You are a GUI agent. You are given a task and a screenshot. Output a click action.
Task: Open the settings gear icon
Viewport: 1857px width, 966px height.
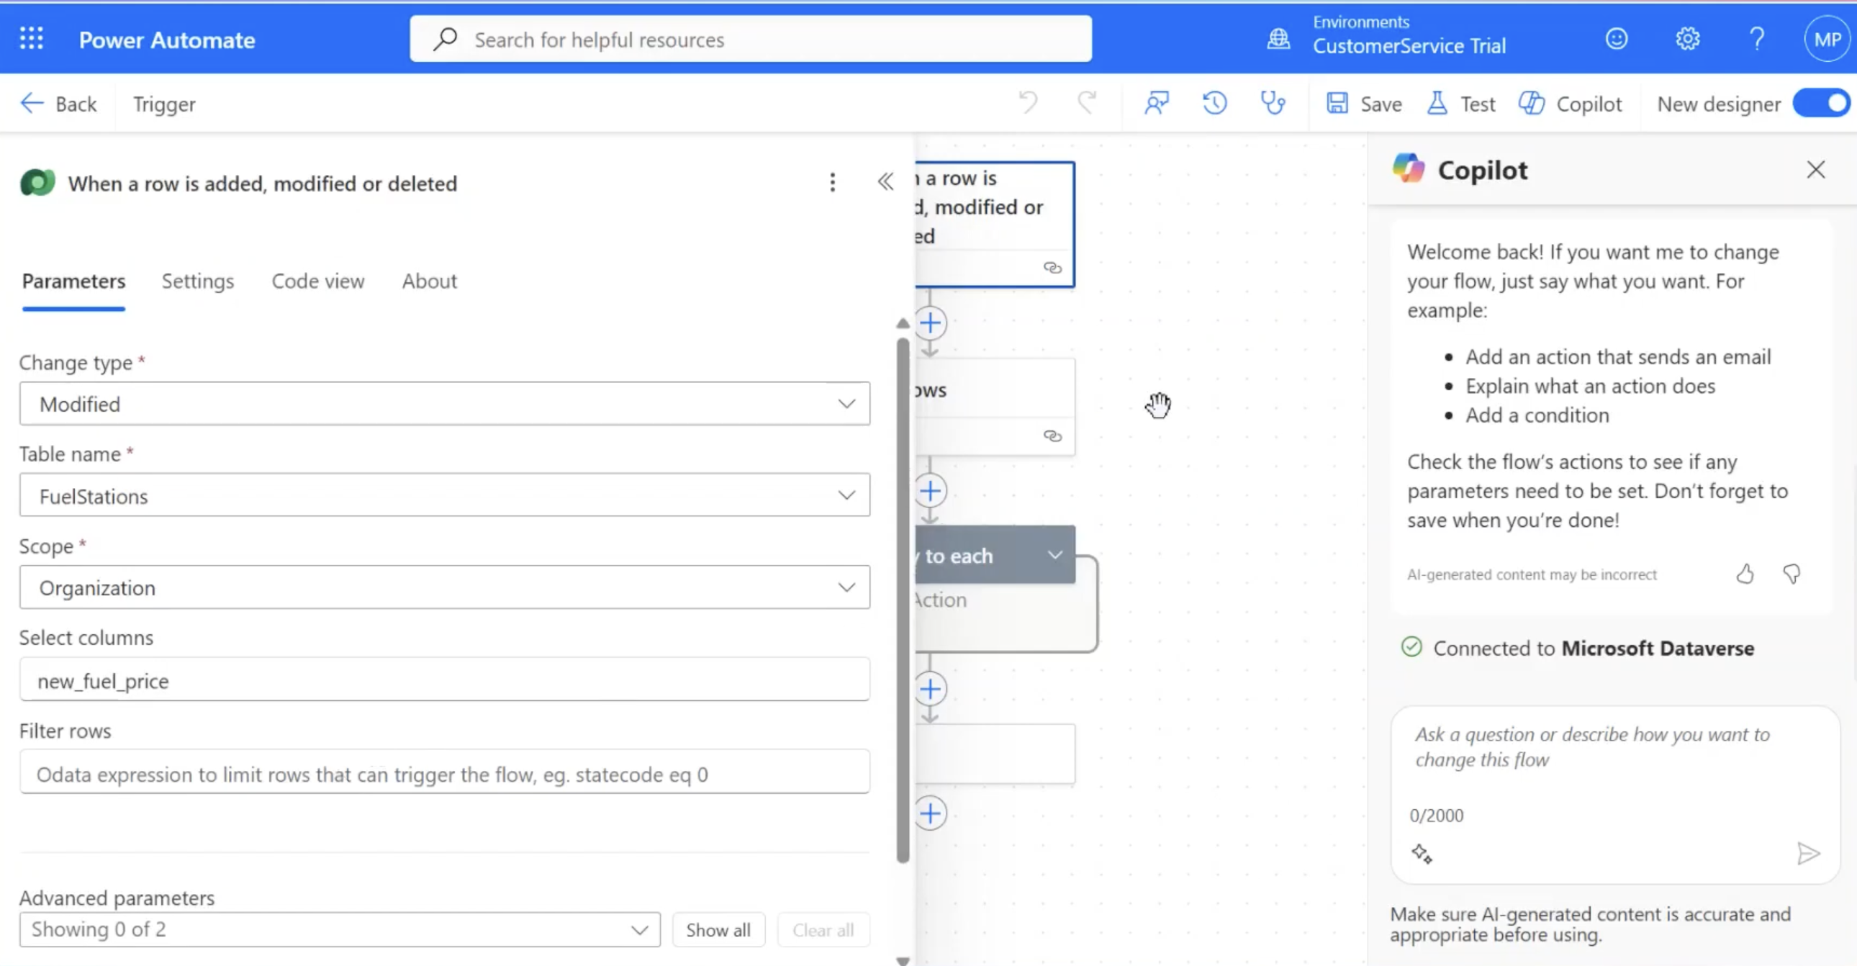coord(1687,39)
